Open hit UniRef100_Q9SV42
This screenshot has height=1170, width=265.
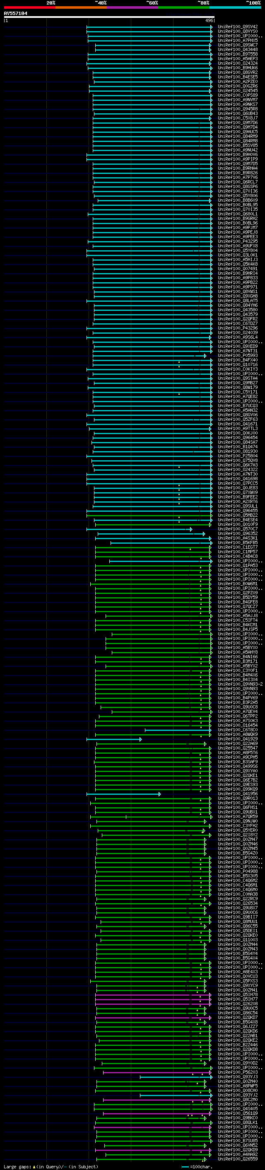238,27
